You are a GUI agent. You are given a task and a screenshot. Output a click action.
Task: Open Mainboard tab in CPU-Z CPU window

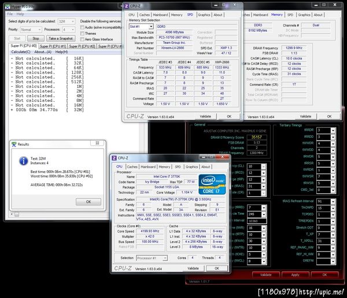pos(148,167)
